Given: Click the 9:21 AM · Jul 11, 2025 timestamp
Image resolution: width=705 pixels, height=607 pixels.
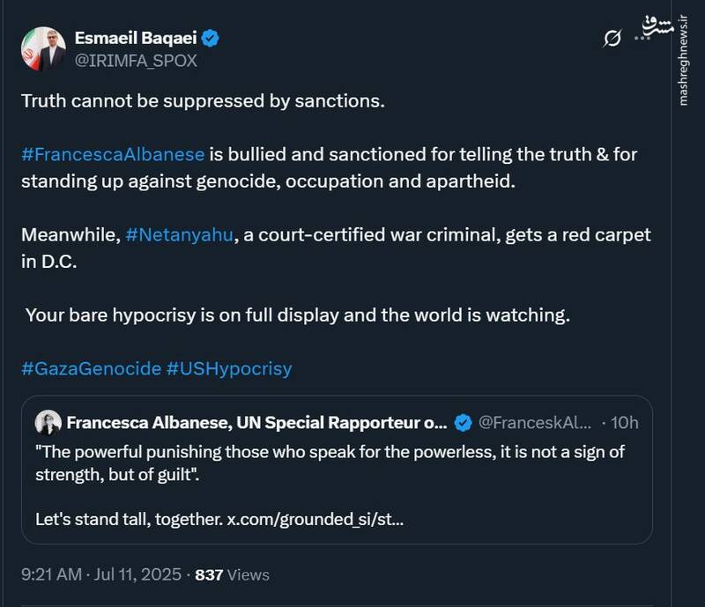Looking at the screenshot, I should coord(102,574).
